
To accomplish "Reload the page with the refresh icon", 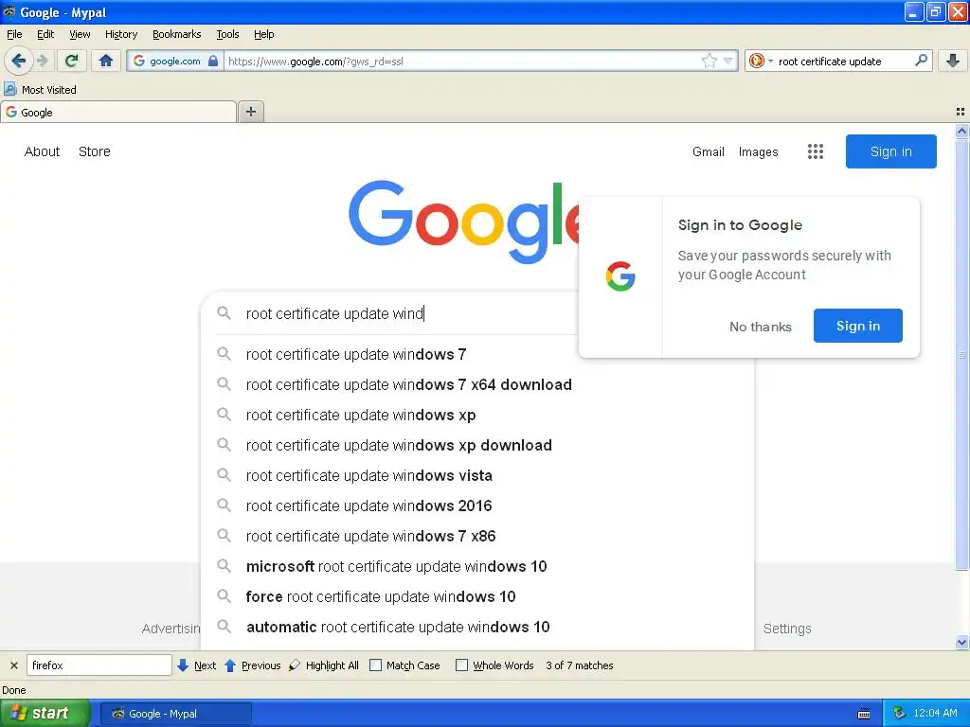I will point(71,61).
